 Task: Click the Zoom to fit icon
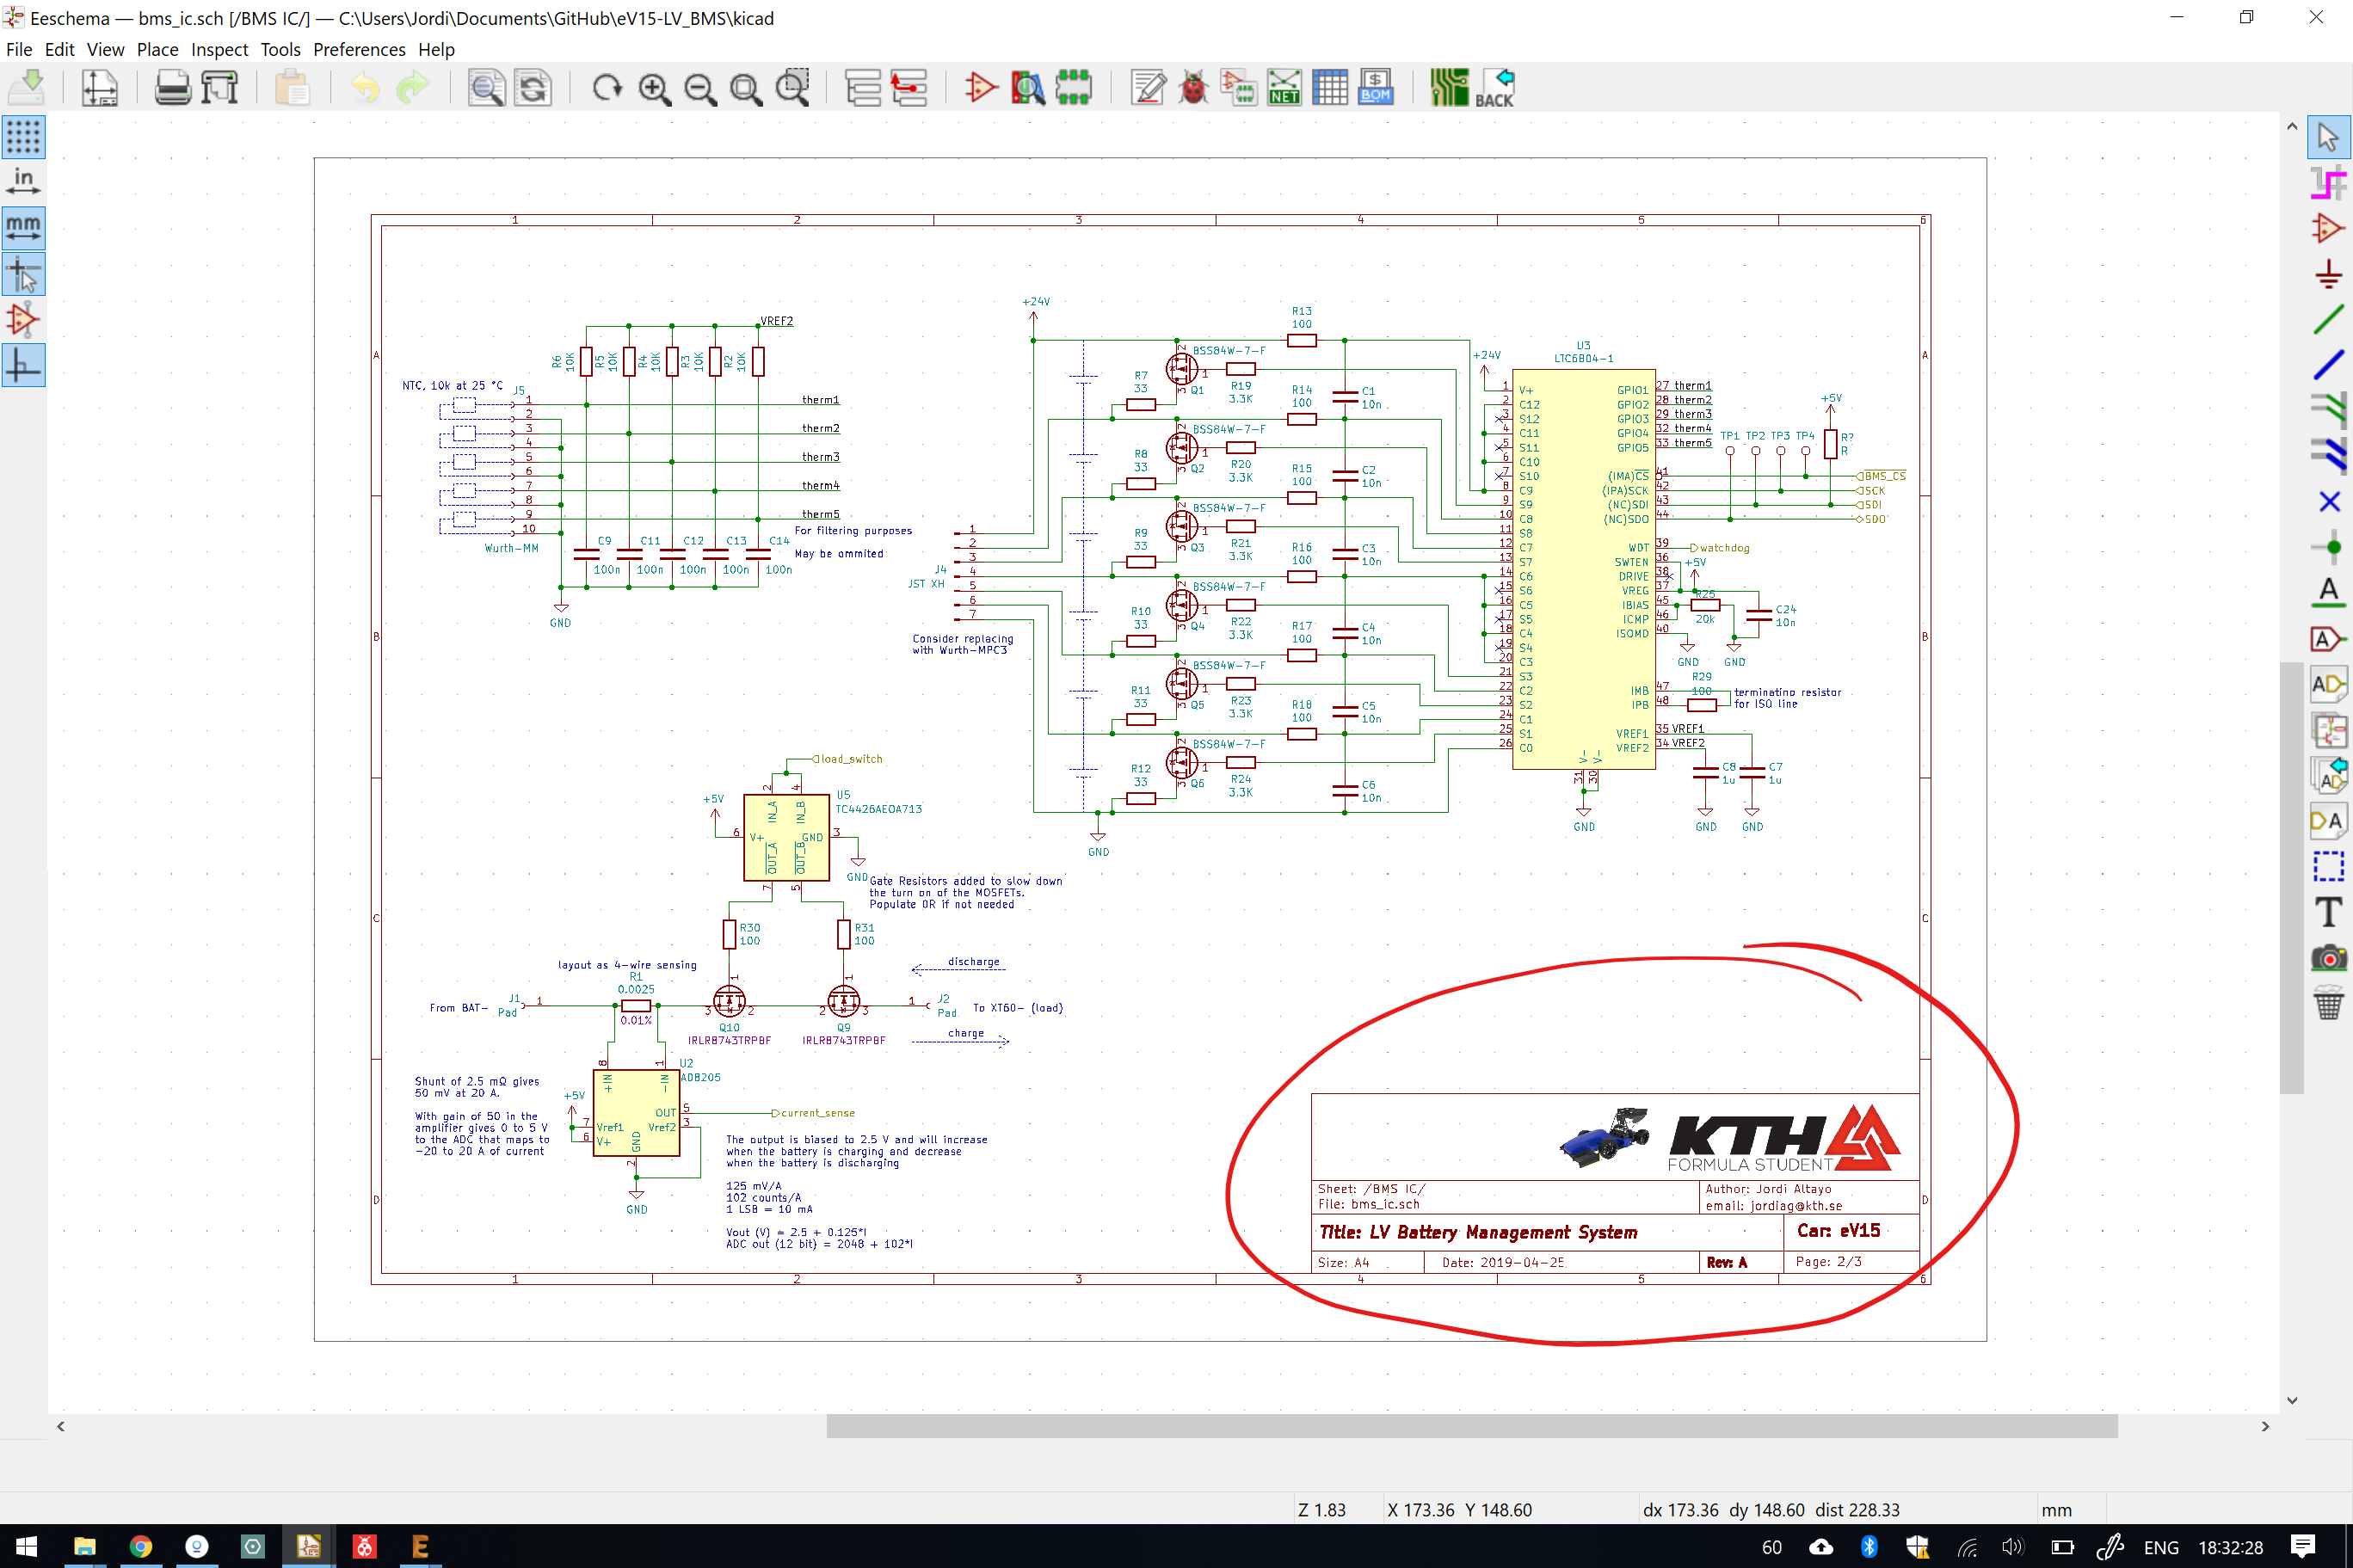click(x=745, y=88)
